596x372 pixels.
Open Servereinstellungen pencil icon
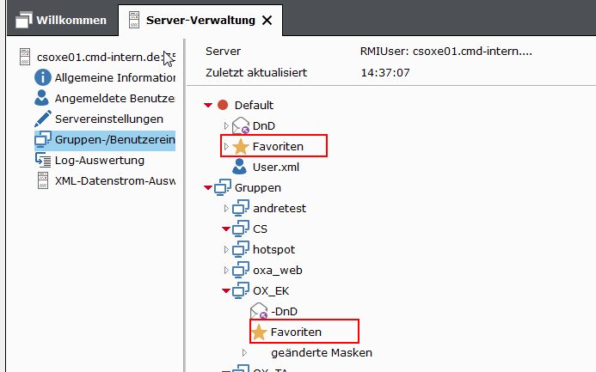click(x=43, y=119)
